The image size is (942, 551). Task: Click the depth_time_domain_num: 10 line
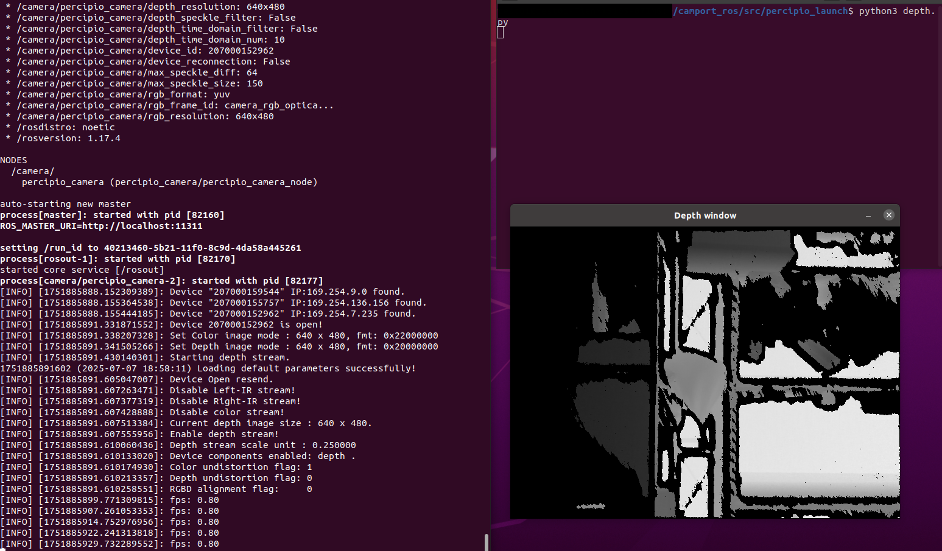[x=145, y=40]
